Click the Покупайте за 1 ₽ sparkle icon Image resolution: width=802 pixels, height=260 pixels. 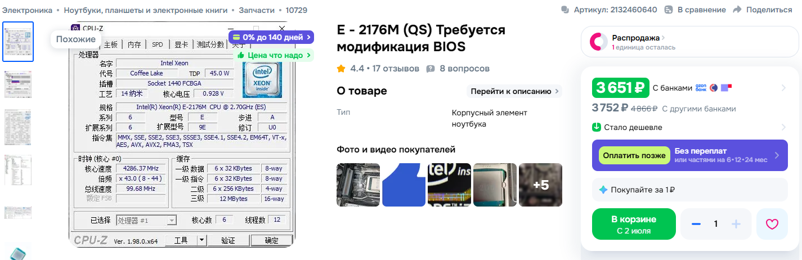[x=604, y=190]
